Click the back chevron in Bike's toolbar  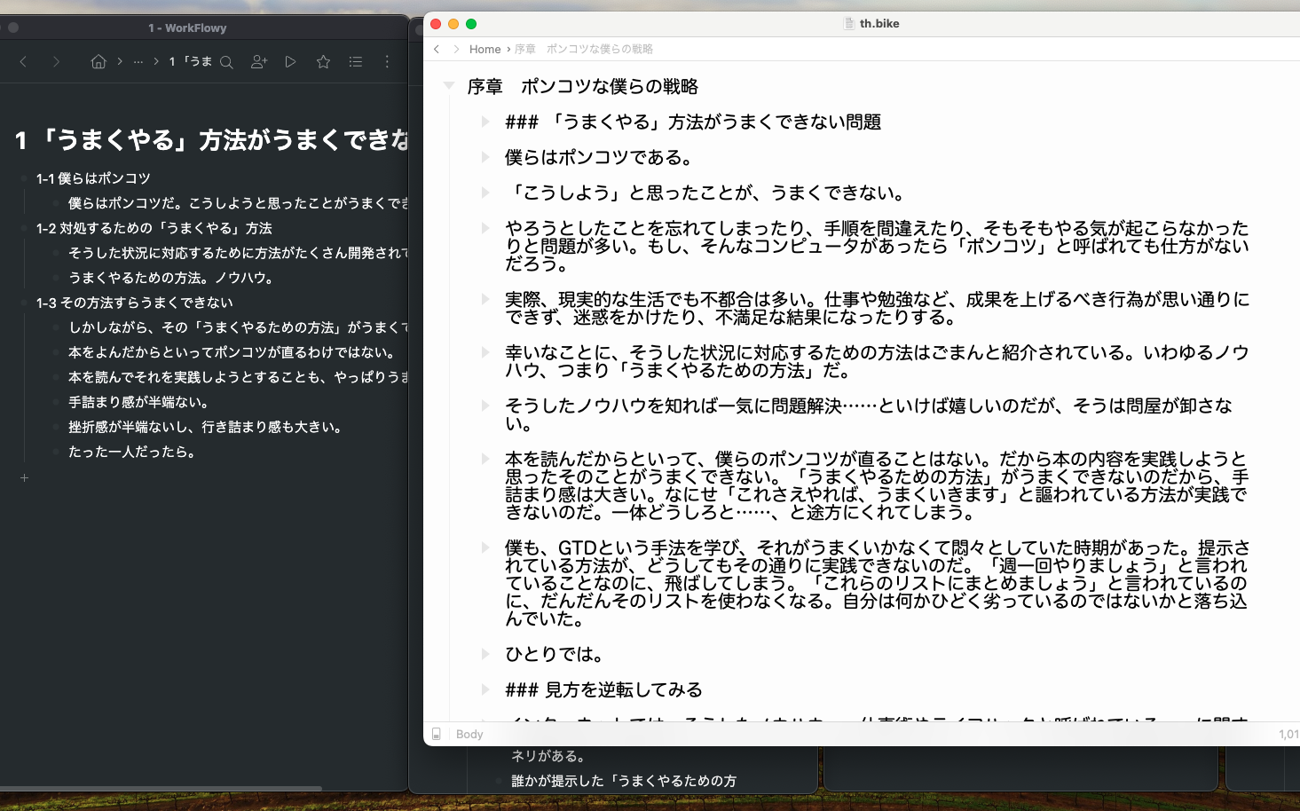click(x=437, y=49)
